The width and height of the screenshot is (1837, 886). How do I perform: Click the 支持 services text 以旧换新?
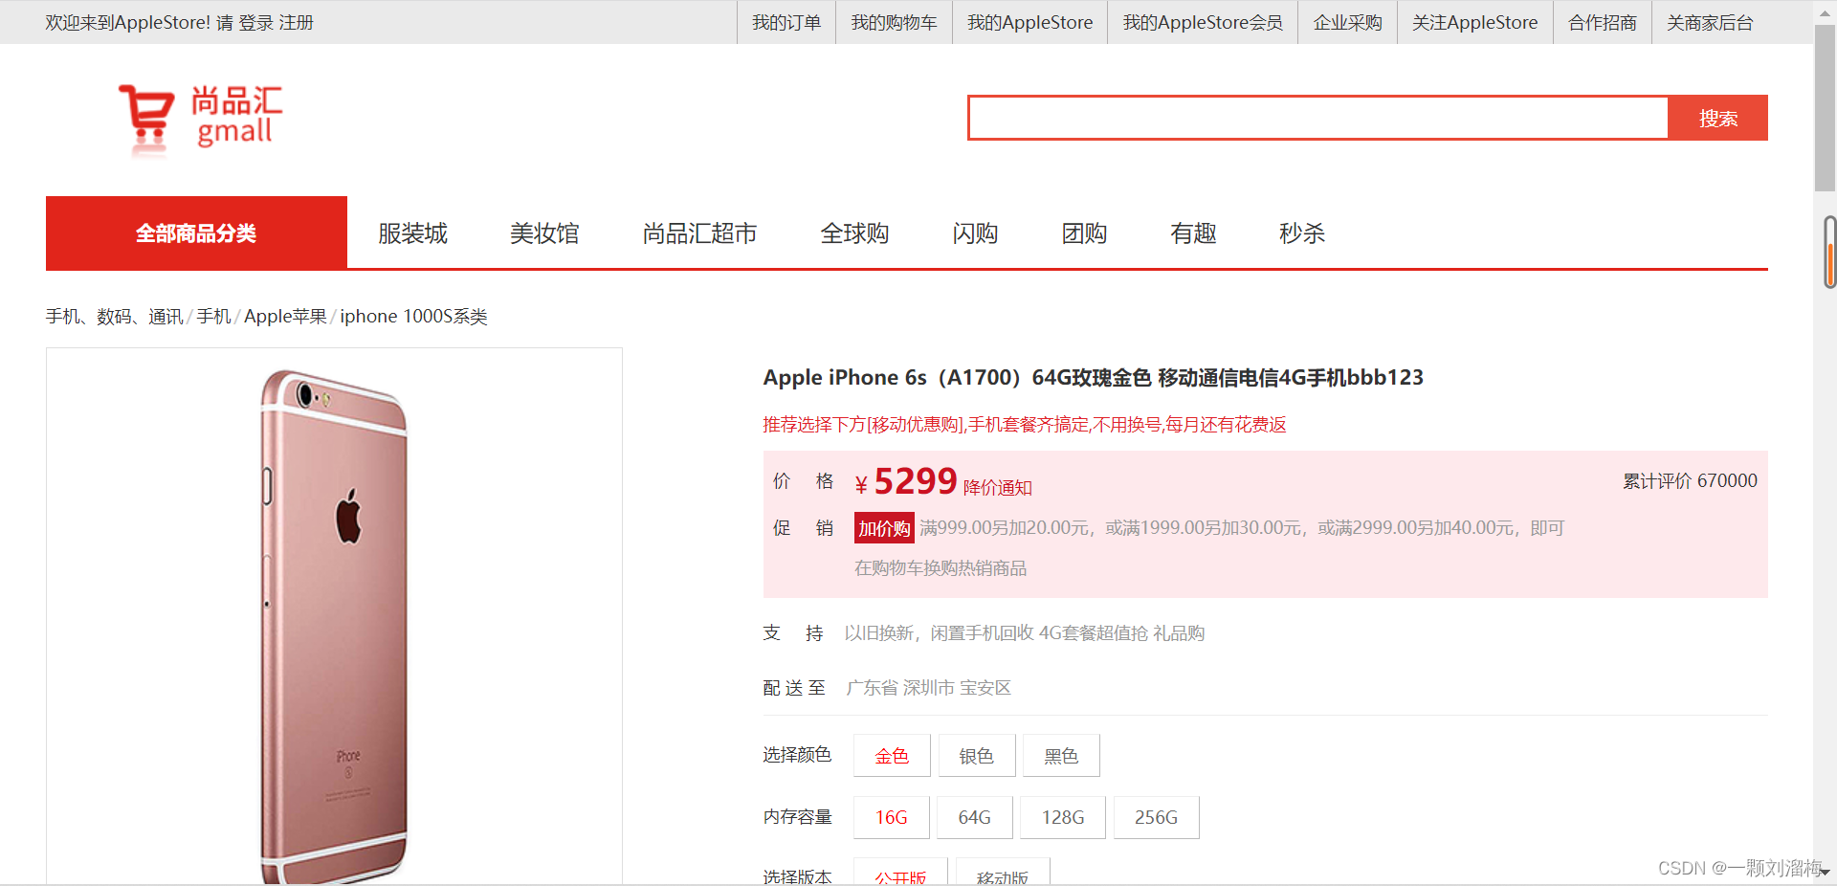coord(877,633)
